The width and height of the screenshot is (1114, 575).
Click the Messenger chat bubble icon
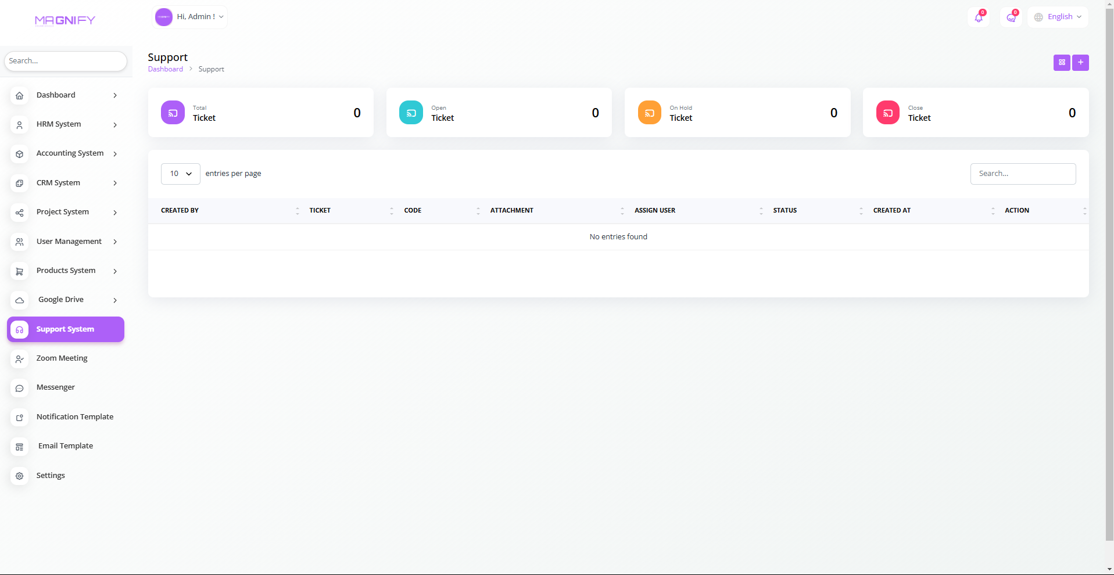(19, 388)
